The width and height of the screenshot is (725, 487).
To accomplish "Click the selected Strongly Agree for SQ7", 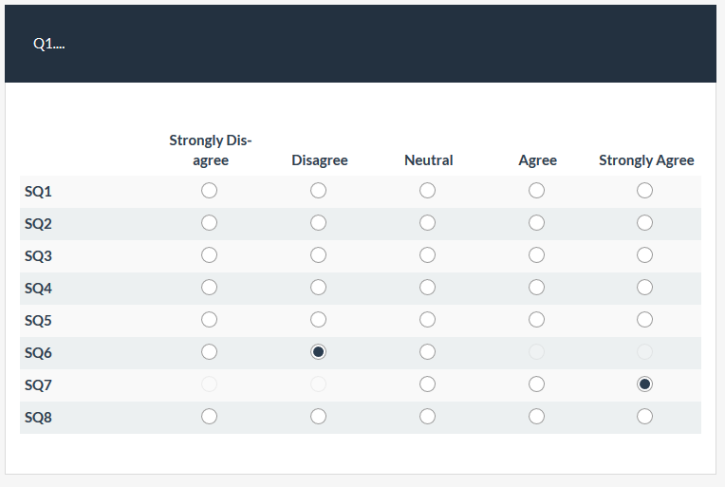I will tap(645, 384).
